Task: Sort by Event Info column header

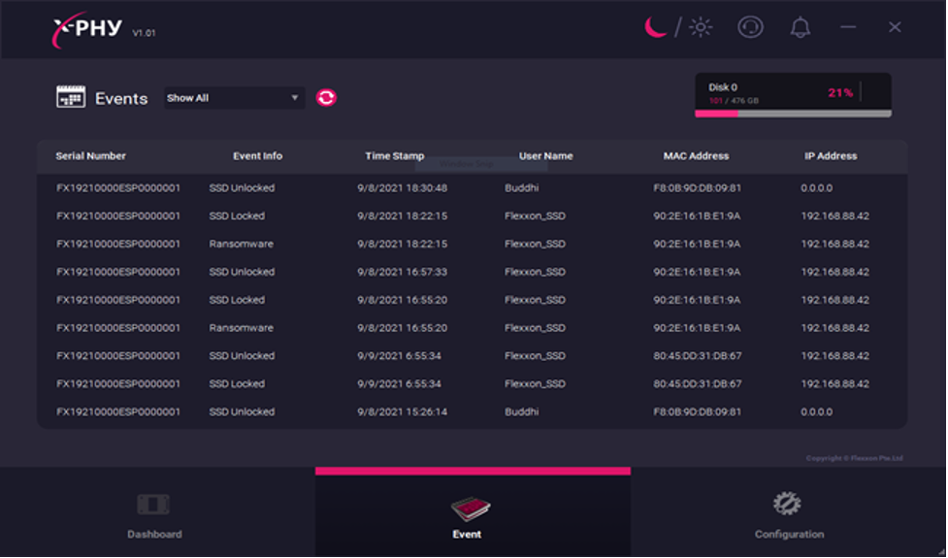Action: 257,156
